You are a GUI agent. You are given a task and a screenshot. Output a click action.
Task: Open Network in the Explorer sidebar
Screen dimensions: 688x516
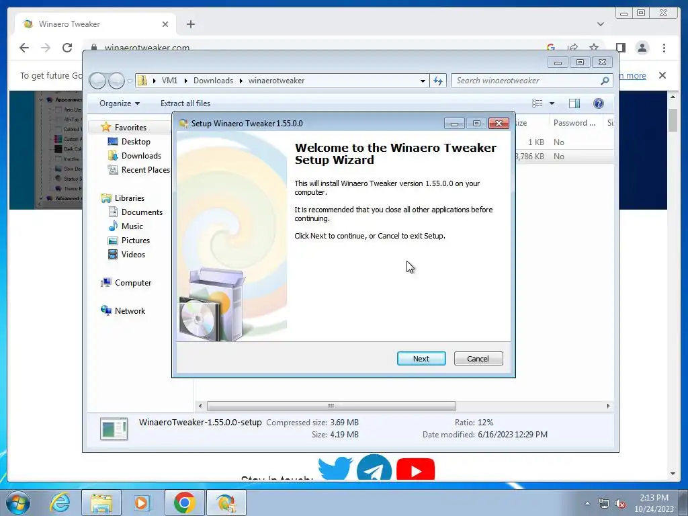[130, 310]
